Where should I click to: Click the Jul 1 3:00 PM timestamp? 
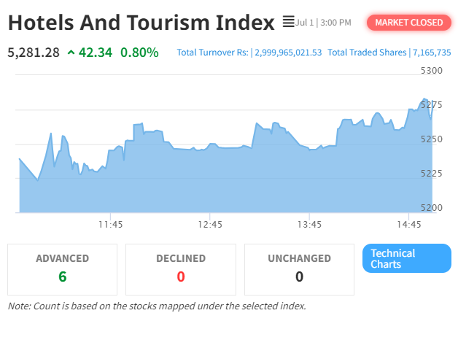pyautogui.click(x=323, y=23)
